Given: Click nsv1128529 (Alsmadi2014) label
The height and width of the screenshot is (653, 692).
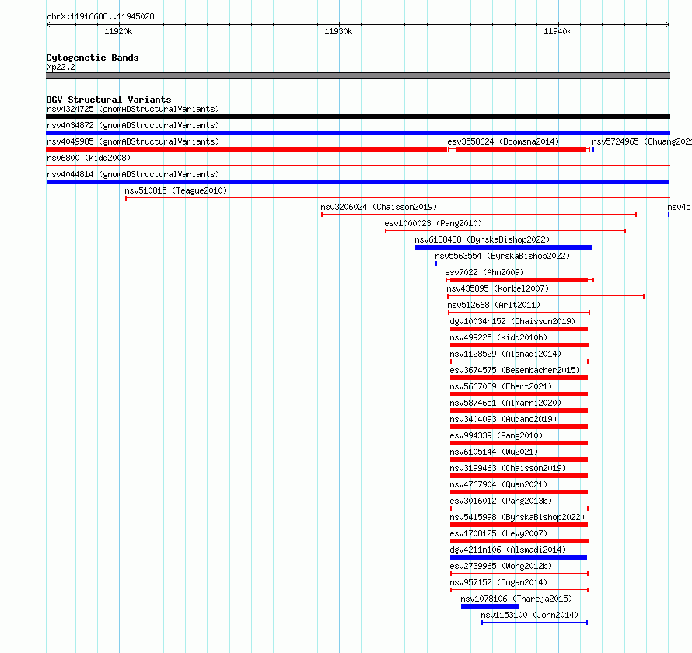Looking at the screenshot, I should (505, 354).
